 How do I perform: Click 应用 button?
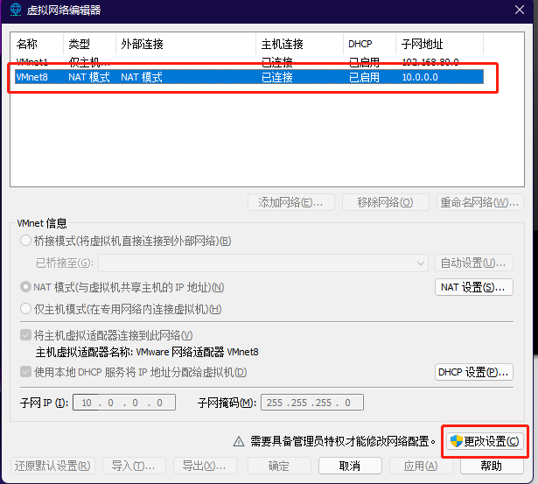(421, 466)
